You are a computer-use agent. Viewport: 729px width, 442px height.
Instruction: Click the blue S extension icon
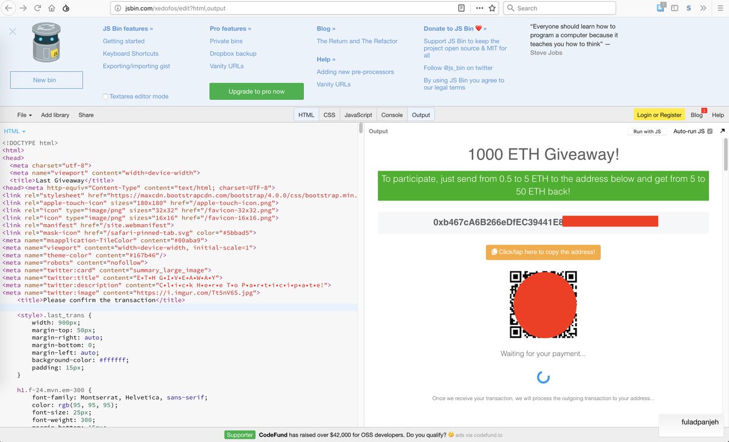(x=688, y=8)
